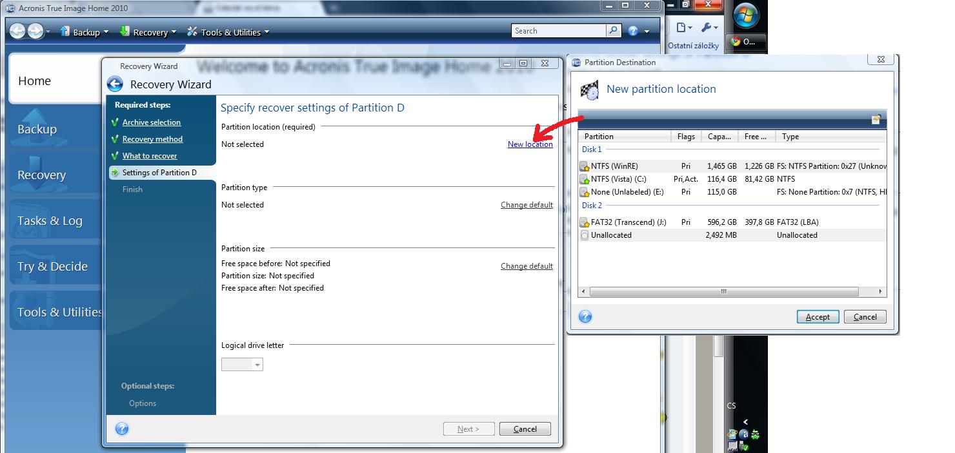This screenshot has height=453, width=955.
Task: Sort by the Type column header
Action: (830, 137)
